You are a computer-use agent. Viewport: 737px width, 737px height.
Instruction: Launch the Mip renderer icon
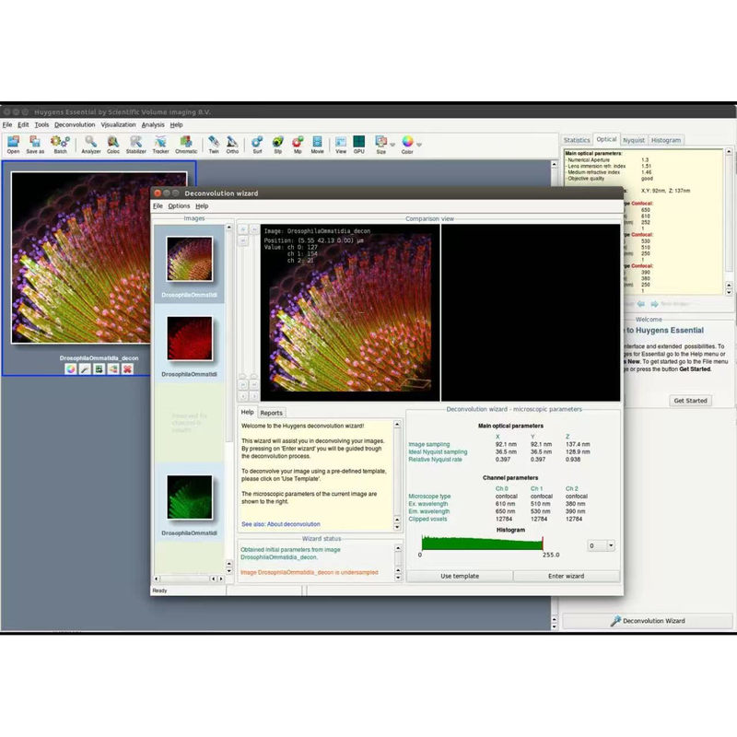[x=298, y=145]
